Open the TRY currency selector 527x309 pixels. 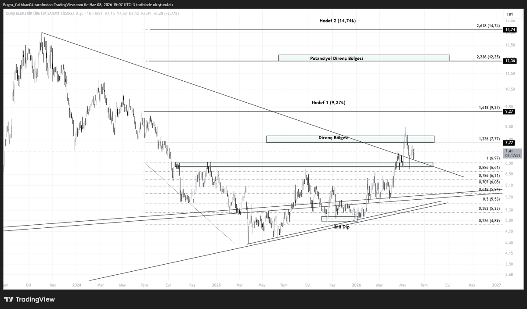click(510, 14)
